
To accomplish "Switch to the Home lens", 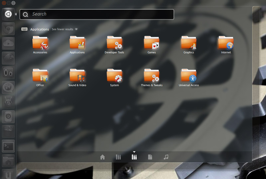I will pyautogui.click(x=102, y=157).
